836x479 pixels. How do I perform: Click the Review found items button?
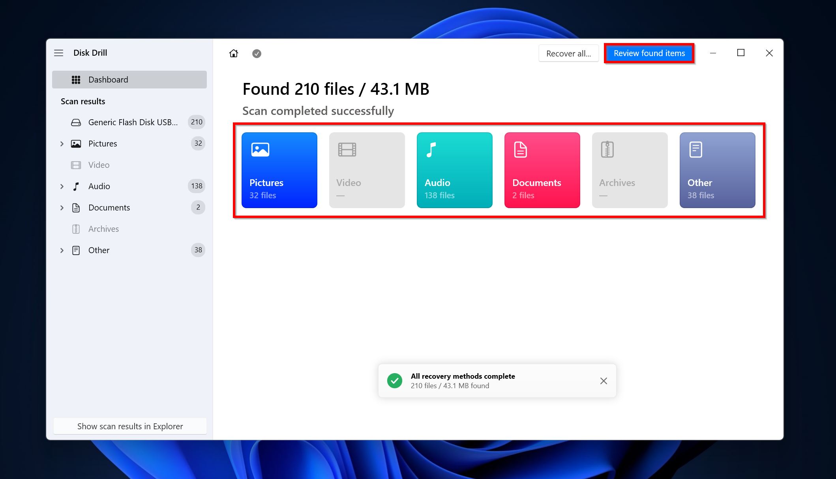pyautogui.click(x=649, y=53)
